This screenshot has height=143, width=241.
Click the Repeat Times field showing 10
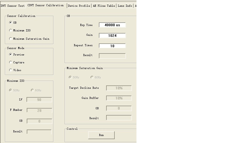click(112, 46)
